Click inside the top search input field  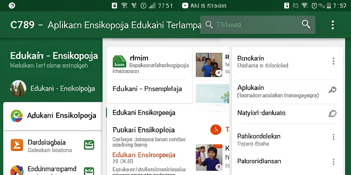coord(257,25)
